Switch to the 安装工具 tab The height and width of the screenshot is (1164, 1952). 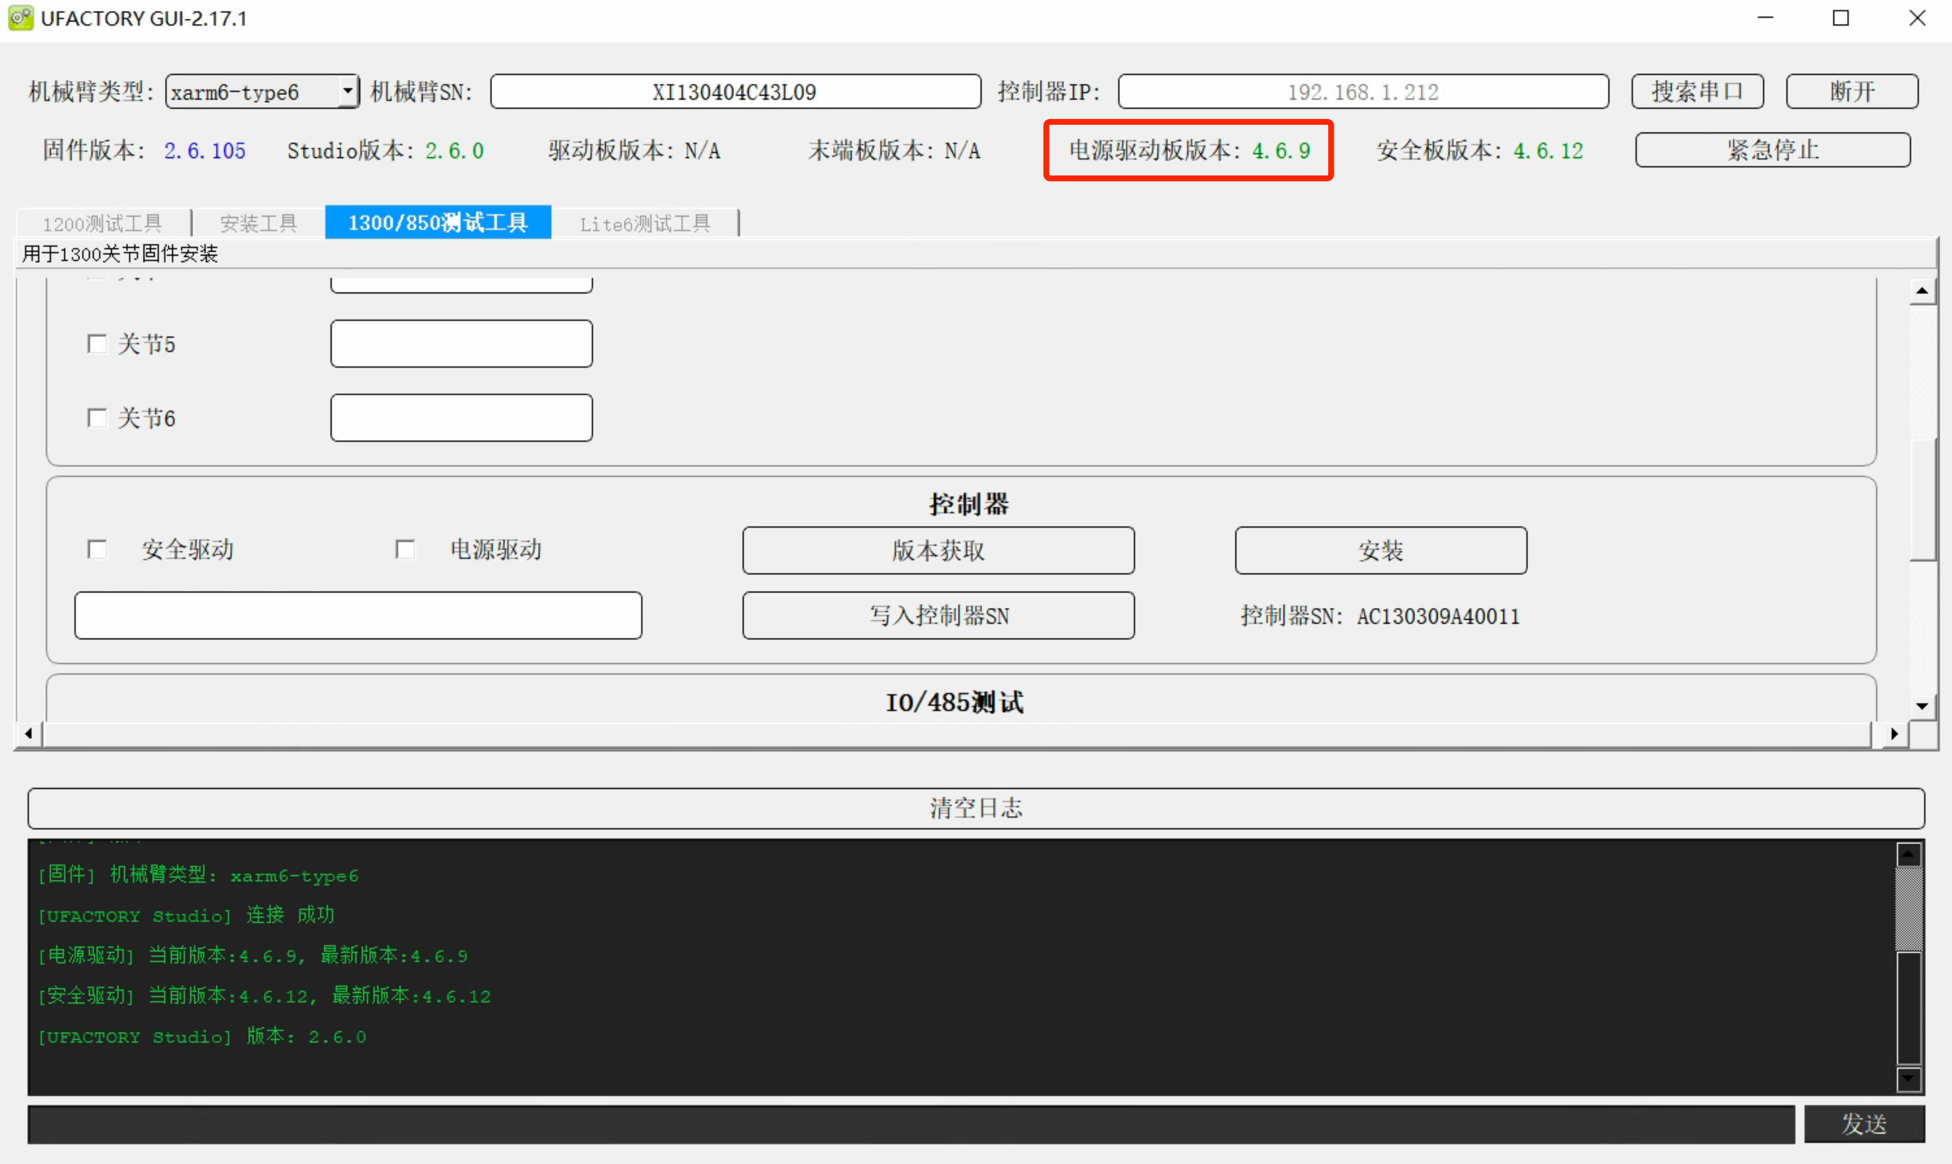[x=259, y=224]
